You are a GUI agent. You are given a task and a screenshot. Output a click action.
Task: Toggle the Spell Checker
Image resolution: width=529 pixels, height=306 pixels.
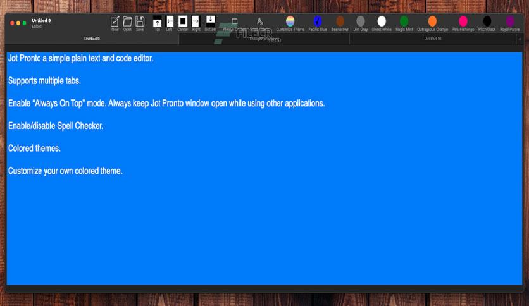(259, 21)
